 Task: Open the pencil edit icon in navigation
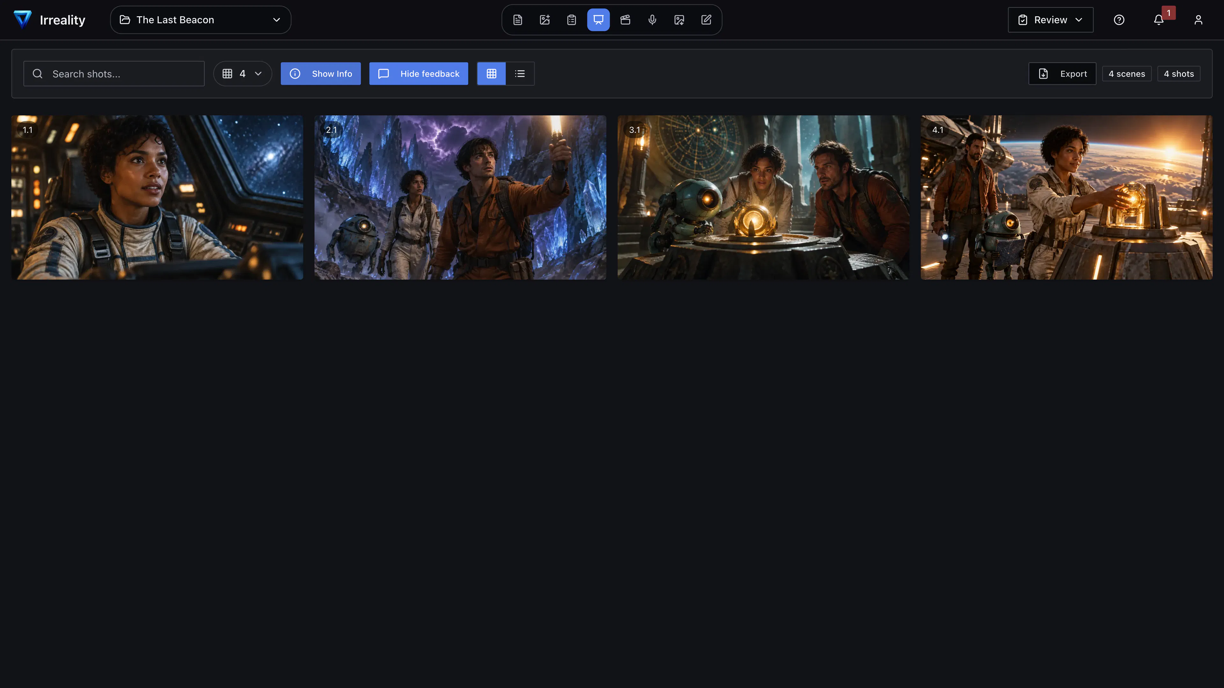coord(706,20)
